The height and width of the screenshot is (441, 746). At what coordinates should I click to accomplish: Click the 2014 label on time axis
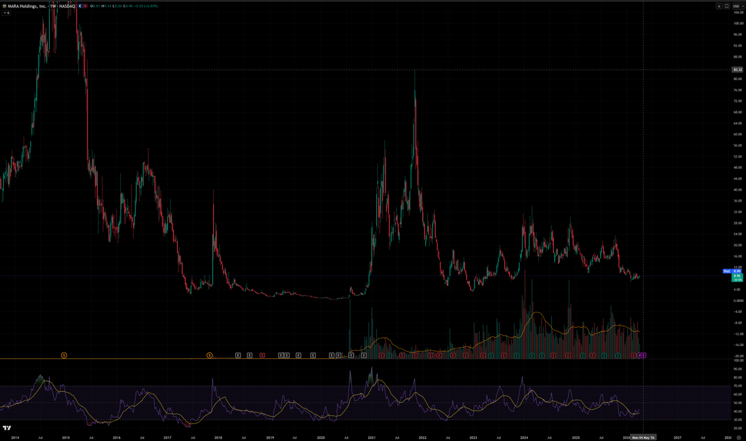click(15, 438)
